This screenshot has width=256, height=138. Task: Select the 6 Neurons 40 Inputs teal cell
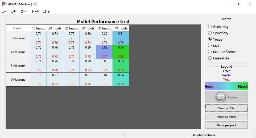[121, 80]
